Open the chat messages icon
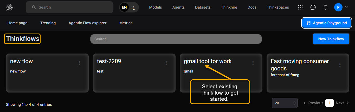The image size is (355, 112). (x=313, y=7)
